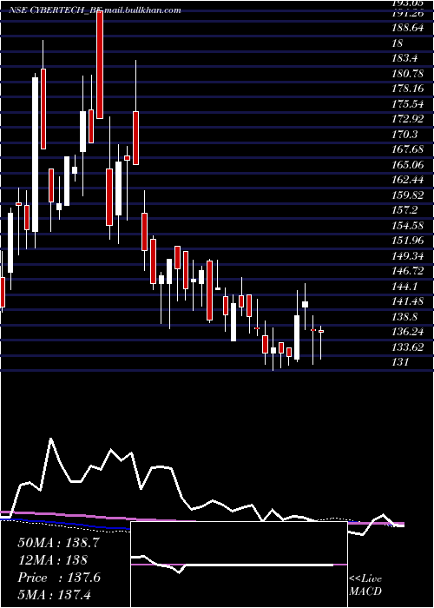Viewport: 434px width, 608px height.
Task: Click the price label 183.4
Action: (404, 58)
